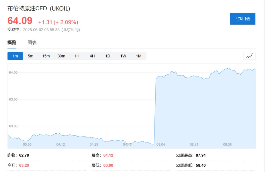The height and width of the screenshot is (172, 265).
Task: Set the chart to 1H interval
Action: [77, 56]
